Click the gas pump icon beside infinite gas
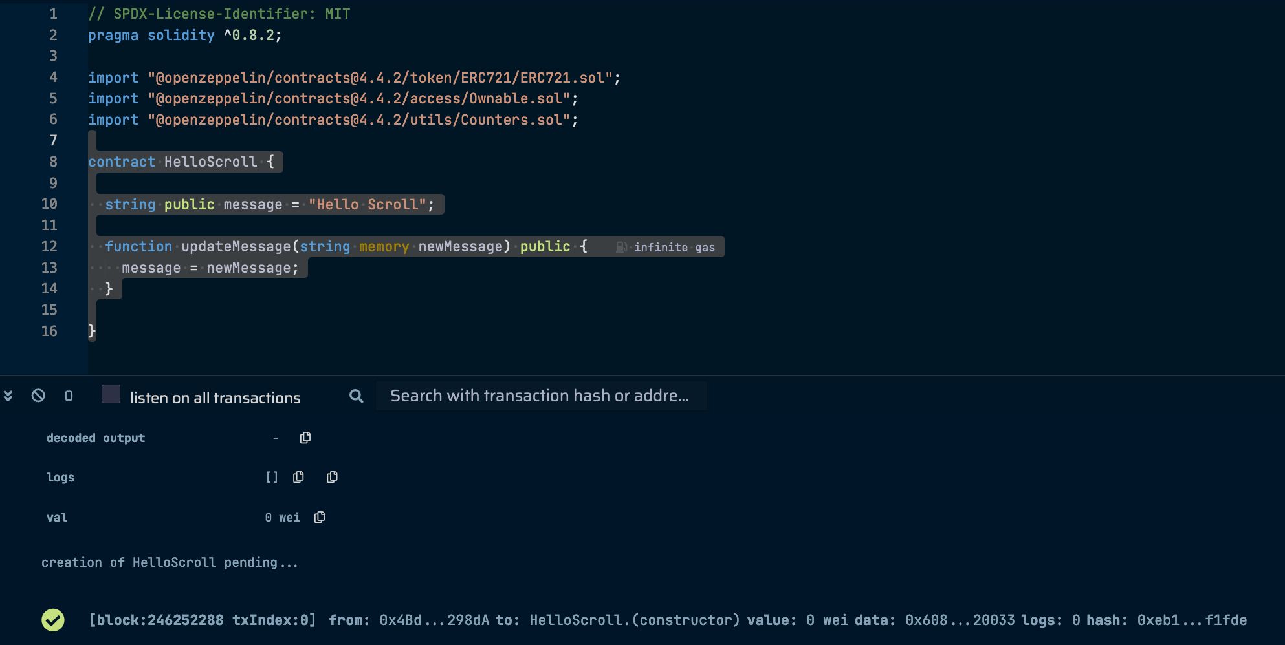This screenshot has height=645, width=1285. [621, 247]
